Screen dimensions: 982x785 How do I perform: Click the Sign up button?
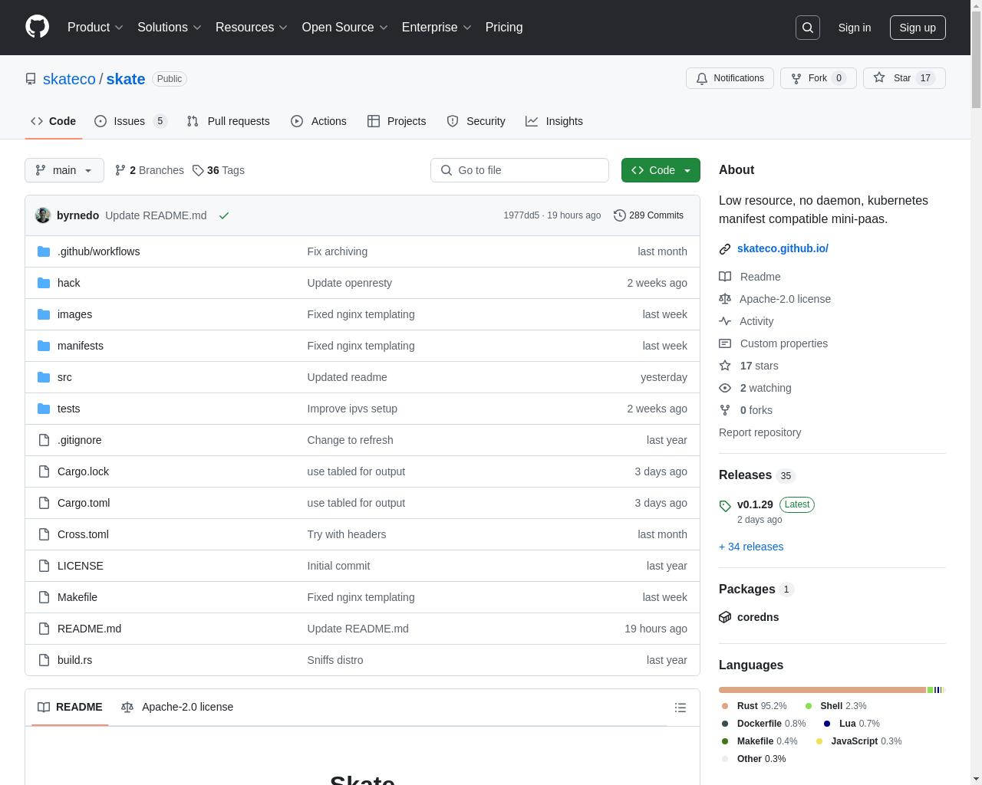point(918,28)
